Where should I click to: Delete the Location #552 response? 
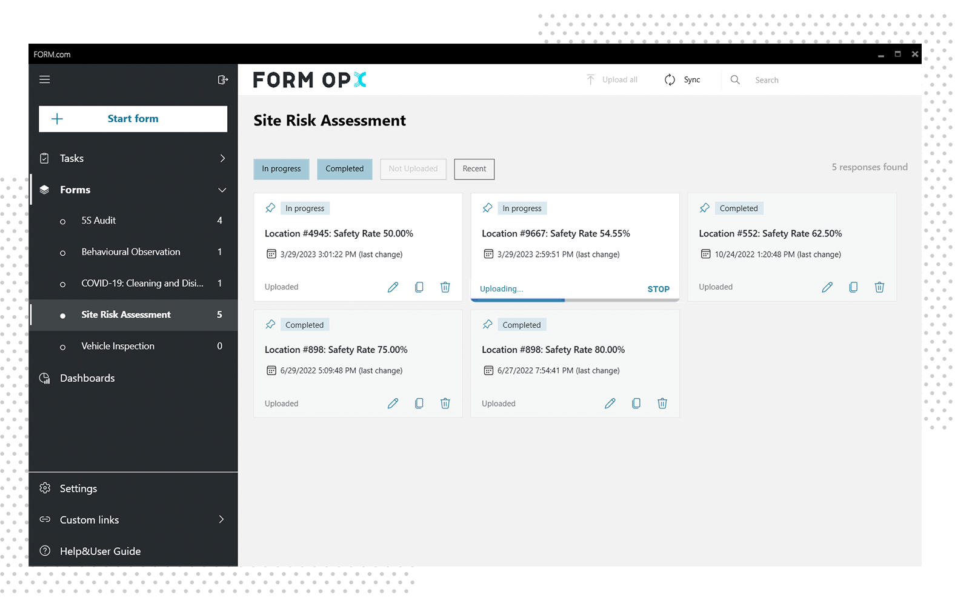coord(879,287)
